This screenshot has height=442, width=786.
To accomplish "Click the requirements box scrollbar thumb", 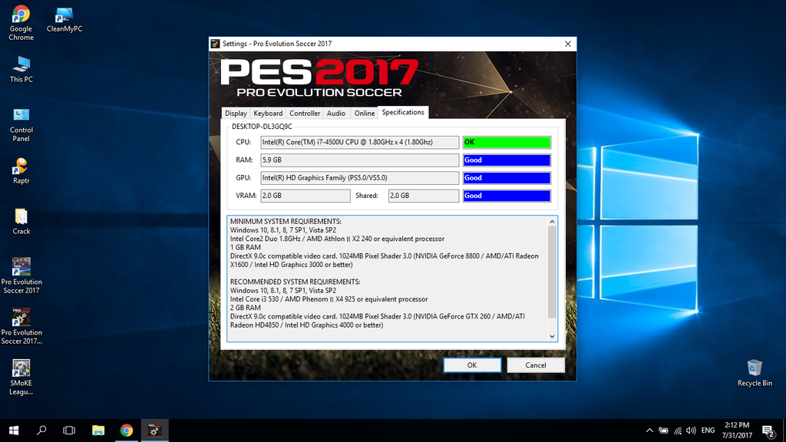I will [x=552, y=272].
